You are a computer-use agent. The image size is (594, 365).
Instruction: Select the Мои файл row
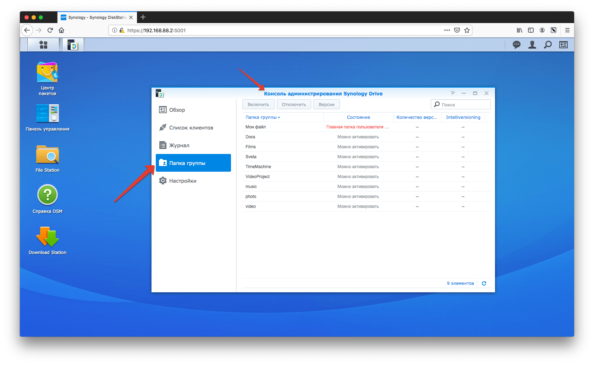(367, 127)
